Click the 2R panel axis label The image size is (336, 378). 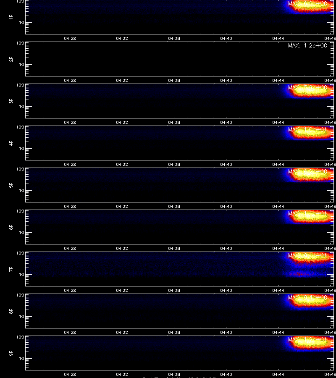point(11,59)
